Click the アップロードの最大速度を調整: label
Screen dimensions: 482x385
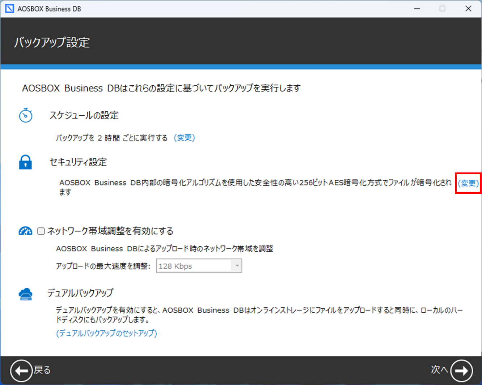103,266
